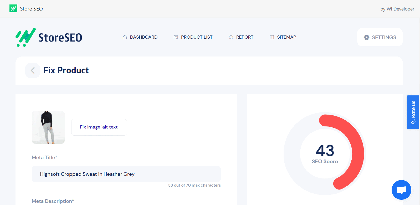Click the 'Meta Description*' label
Image resolution: width=420 pixels, height=205 pixels.
[53, 201]
